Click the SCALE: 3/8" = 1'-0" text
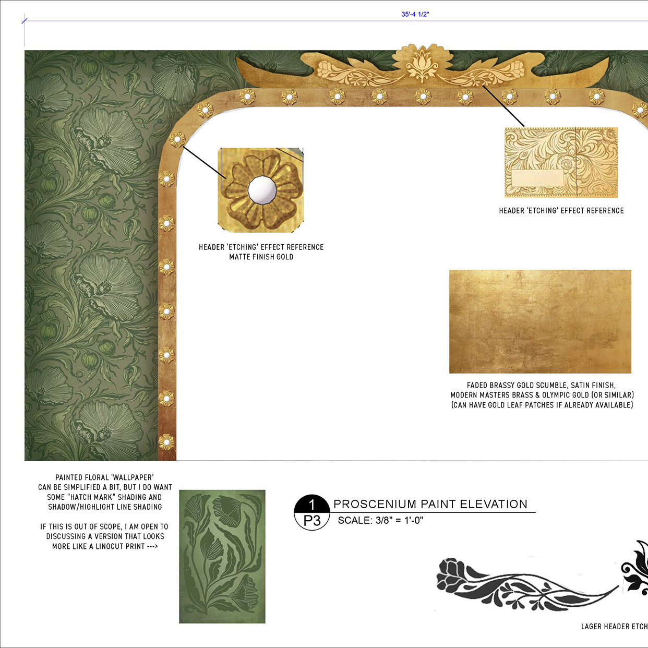This screenshot has height=648, width=648. coord(380,520)
